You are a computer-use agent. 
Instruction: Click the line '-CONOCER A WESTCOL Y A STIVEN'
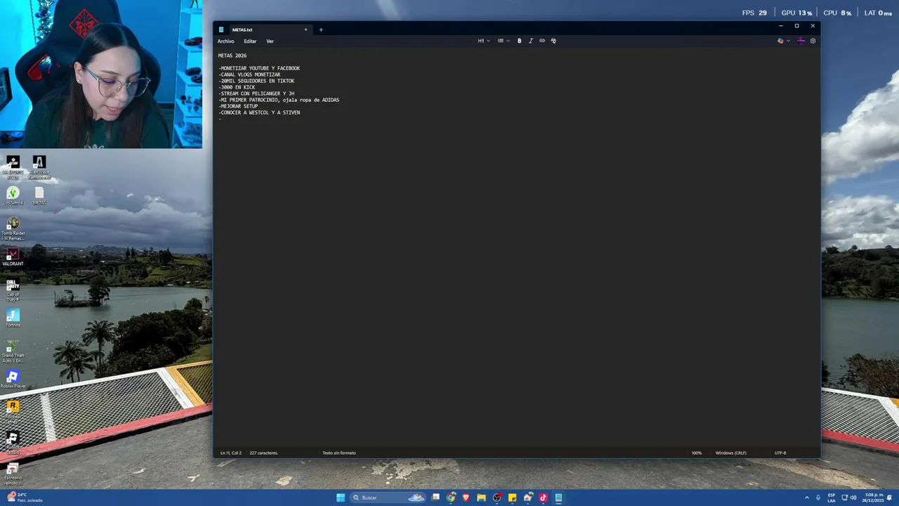coord(259,112)
